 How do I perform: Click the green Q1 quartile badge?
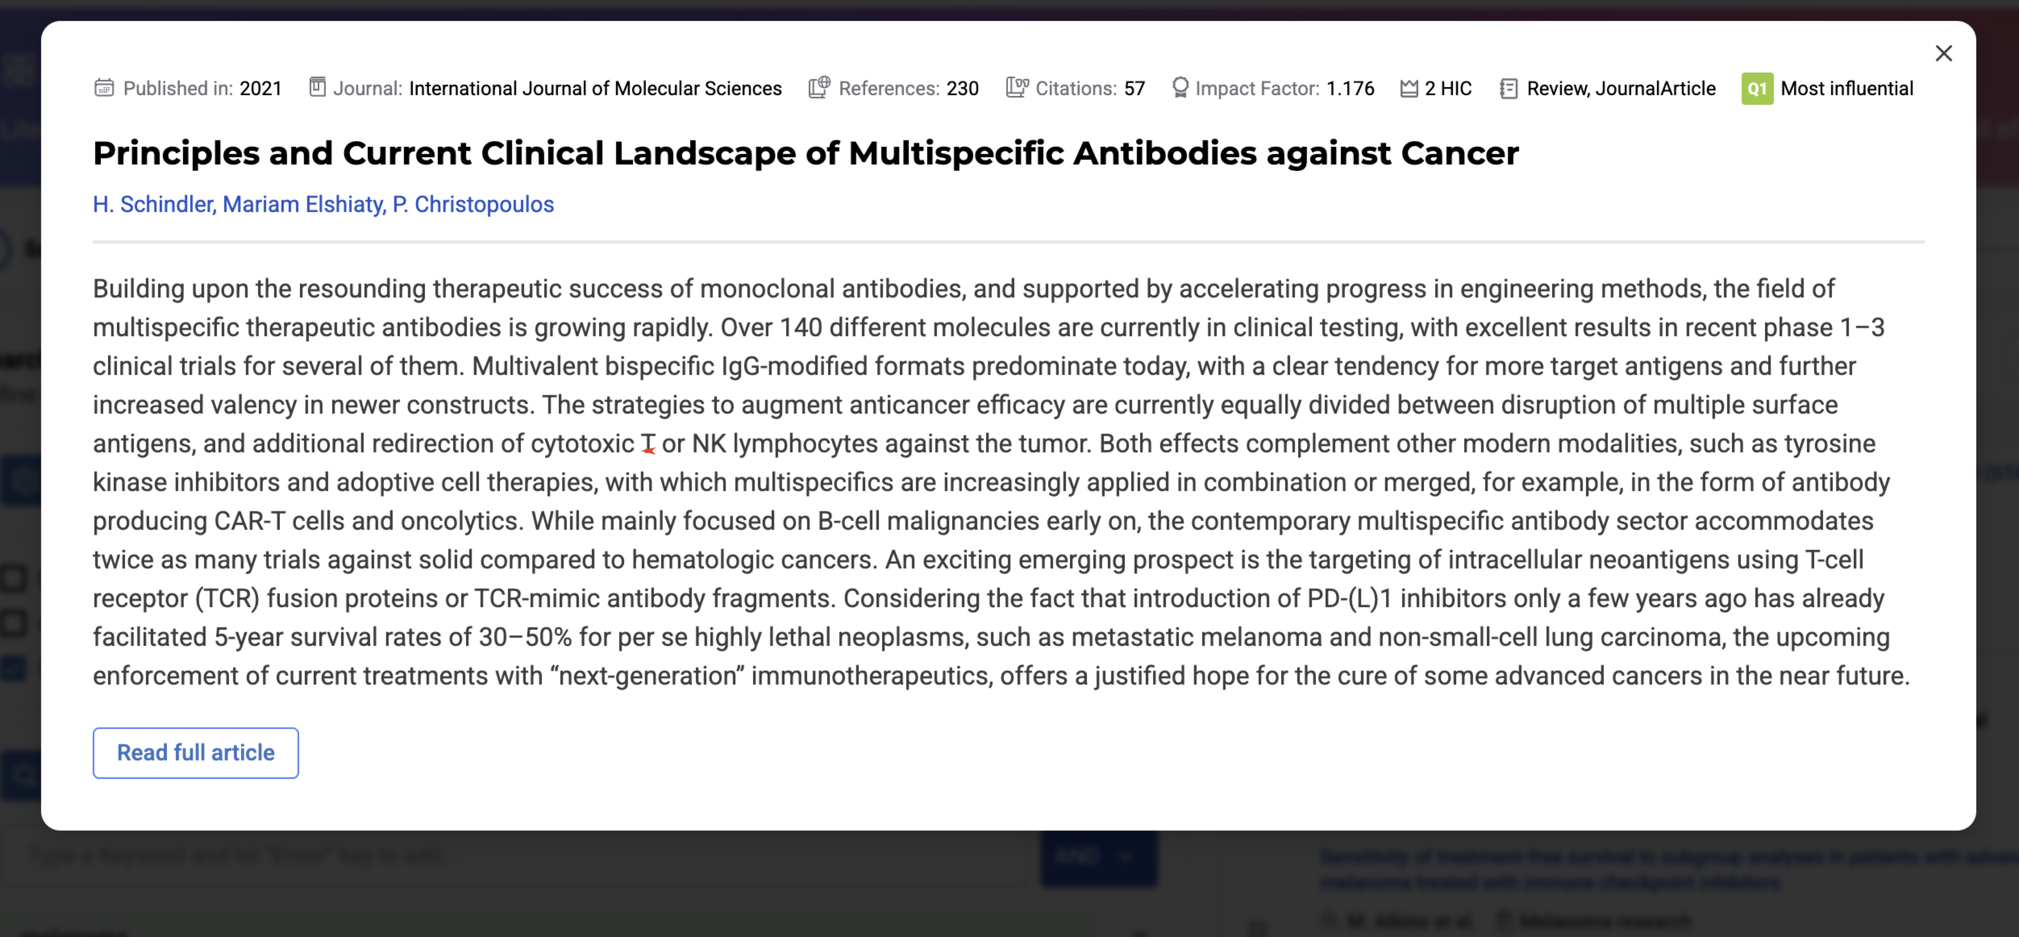1757,89
